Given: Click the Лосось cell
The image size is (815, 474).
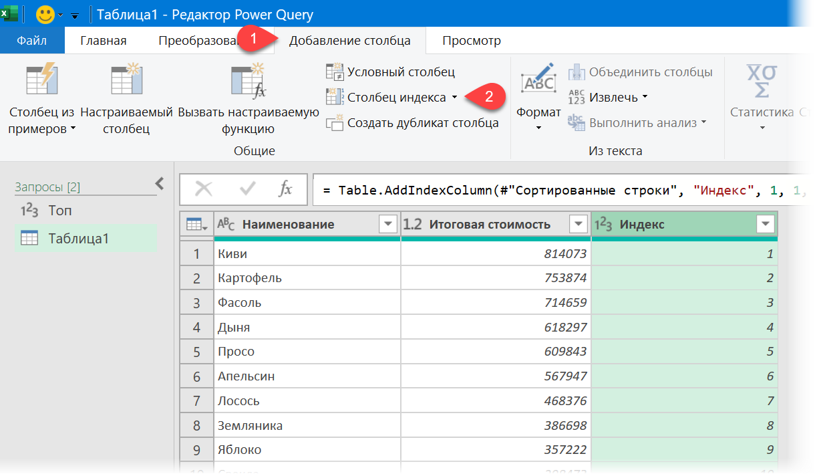Looking at the screenshot, I should 307,401.
